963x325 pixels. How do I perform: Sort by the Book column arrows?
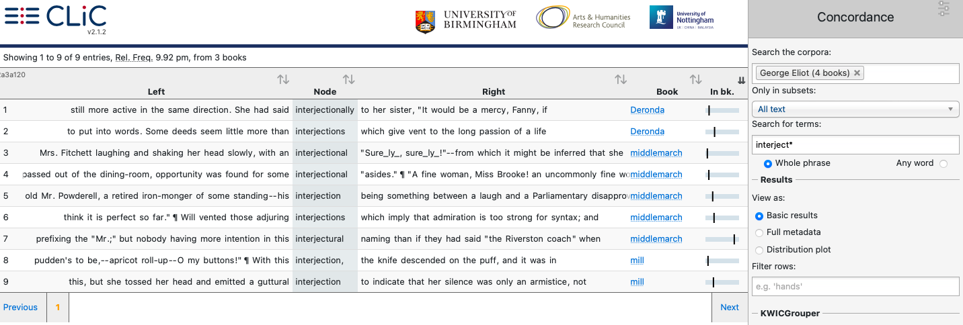695,80
